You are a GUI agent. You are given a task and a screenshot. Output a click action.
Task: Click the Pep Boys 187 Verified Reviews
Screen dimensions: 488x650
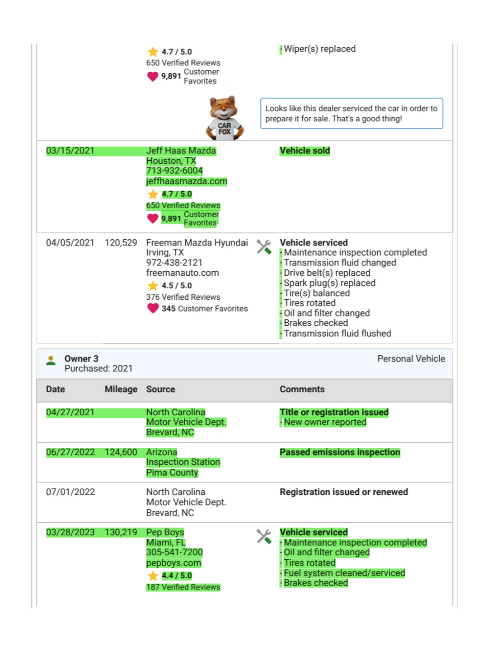183,587
